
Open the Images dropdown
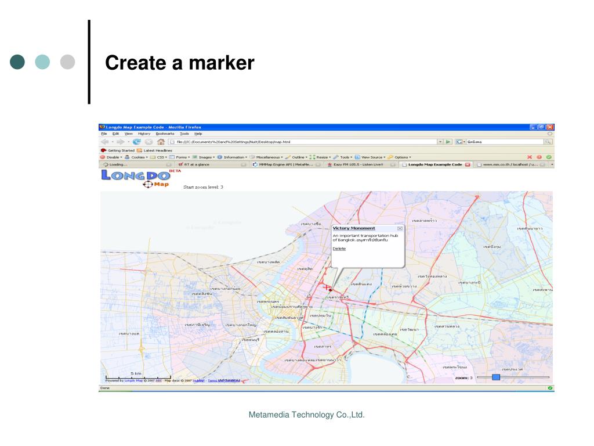[204, 157]
